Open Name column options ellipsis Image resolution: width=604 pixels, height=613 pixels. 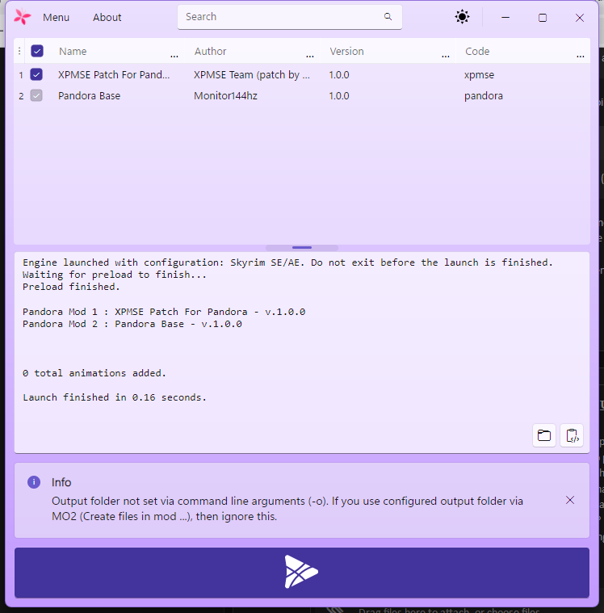(174, 57)
